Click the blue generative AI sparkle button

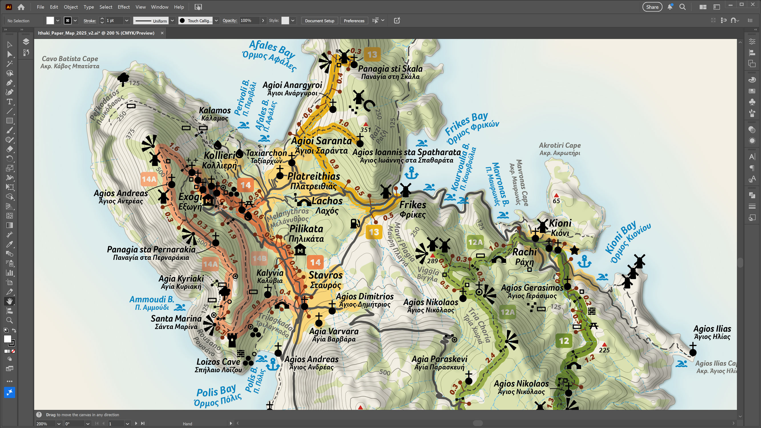coord(9,392)
